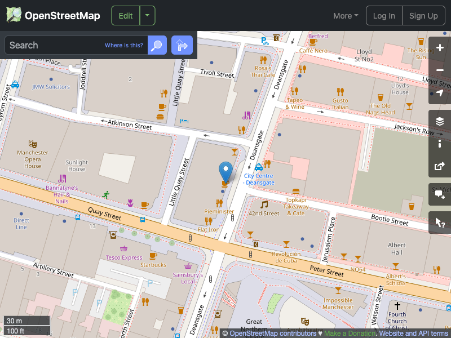Open the directions routing tool
The width and height of the screenshot is (451, 338).
[182, 45]
